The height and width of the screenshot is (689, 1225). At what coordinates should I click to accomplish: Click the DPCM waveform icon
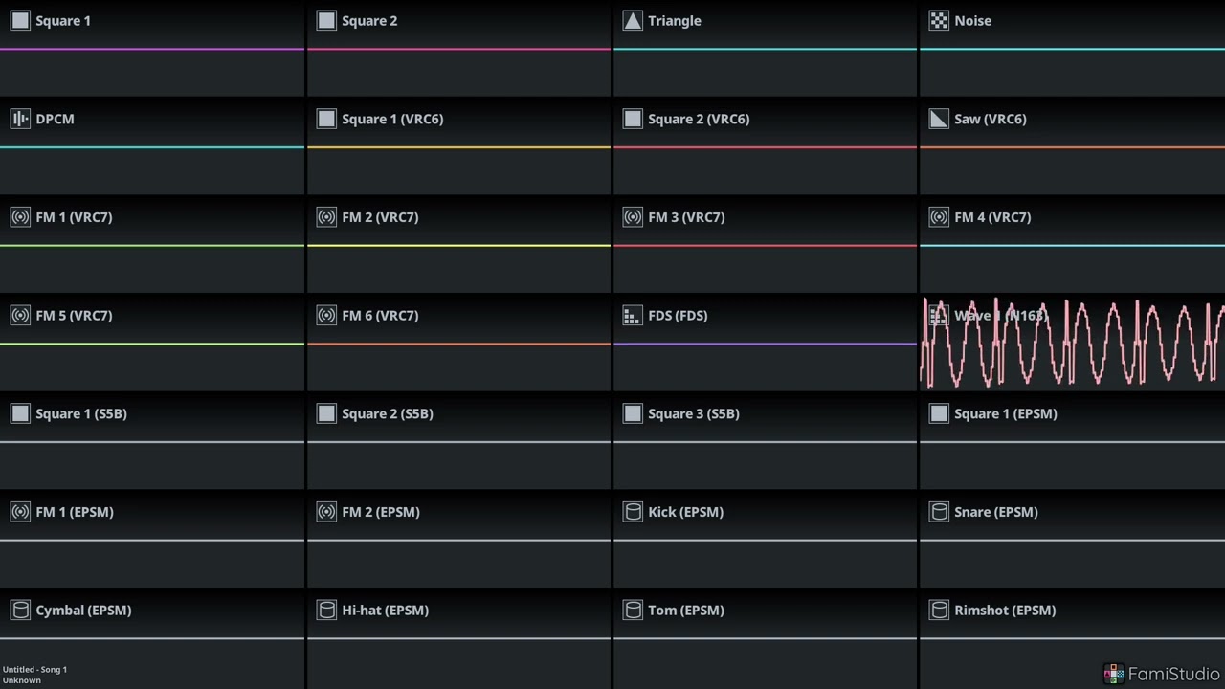pos(20,119)
